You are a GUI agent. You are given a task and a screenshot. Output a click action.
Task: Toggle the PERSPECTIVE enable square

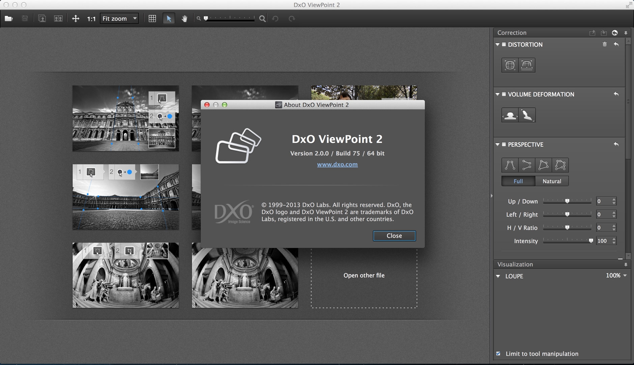(504, 144)
